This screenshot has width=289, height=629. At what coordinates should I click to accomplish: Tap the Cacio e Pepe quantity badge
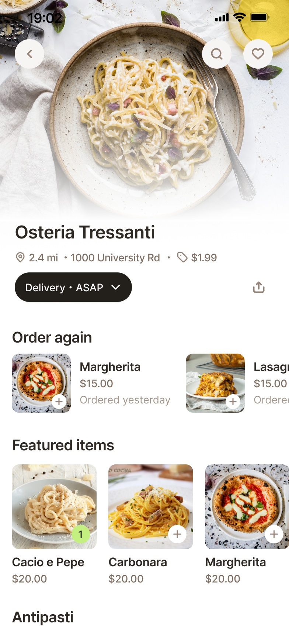(80, 534)
